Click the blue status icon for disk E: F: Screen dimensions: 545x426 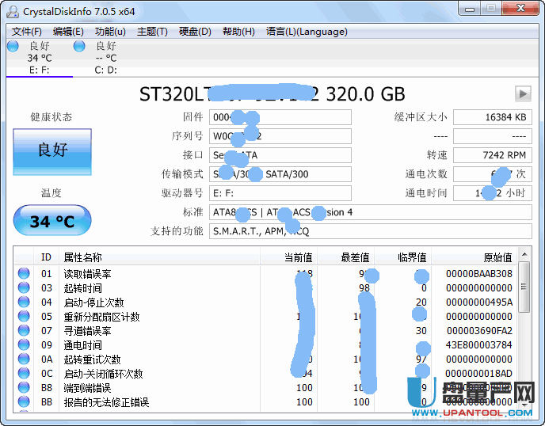[13, 47]
